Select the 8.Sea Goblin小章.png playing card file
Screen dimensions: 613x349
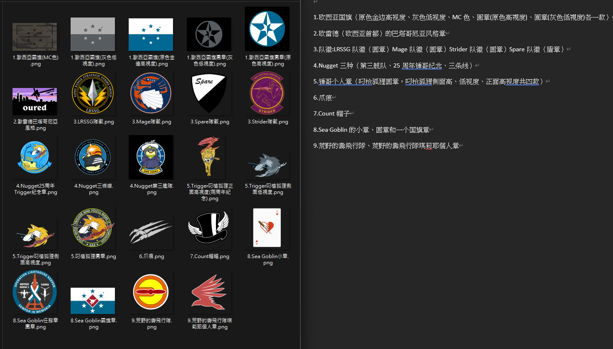click(x=267, y=228)
